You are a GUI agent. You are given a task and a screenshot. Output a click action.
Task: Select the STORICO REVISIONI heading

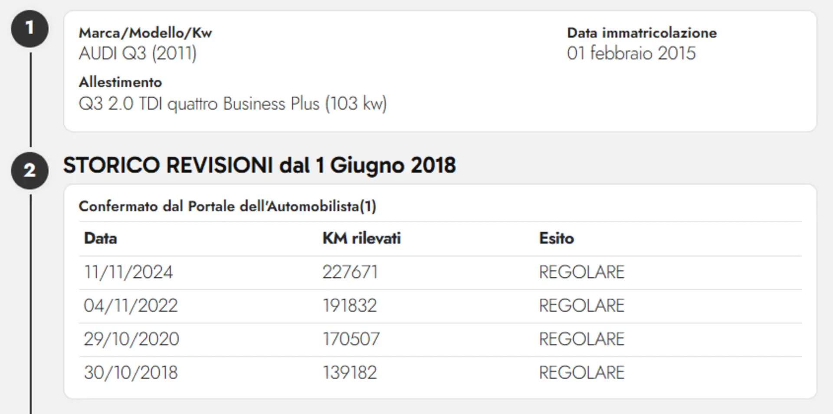click(259, 165)
